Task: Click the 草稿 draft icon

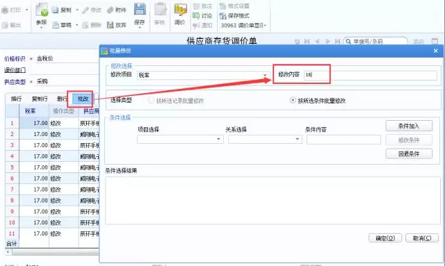Action: point(56,25)
